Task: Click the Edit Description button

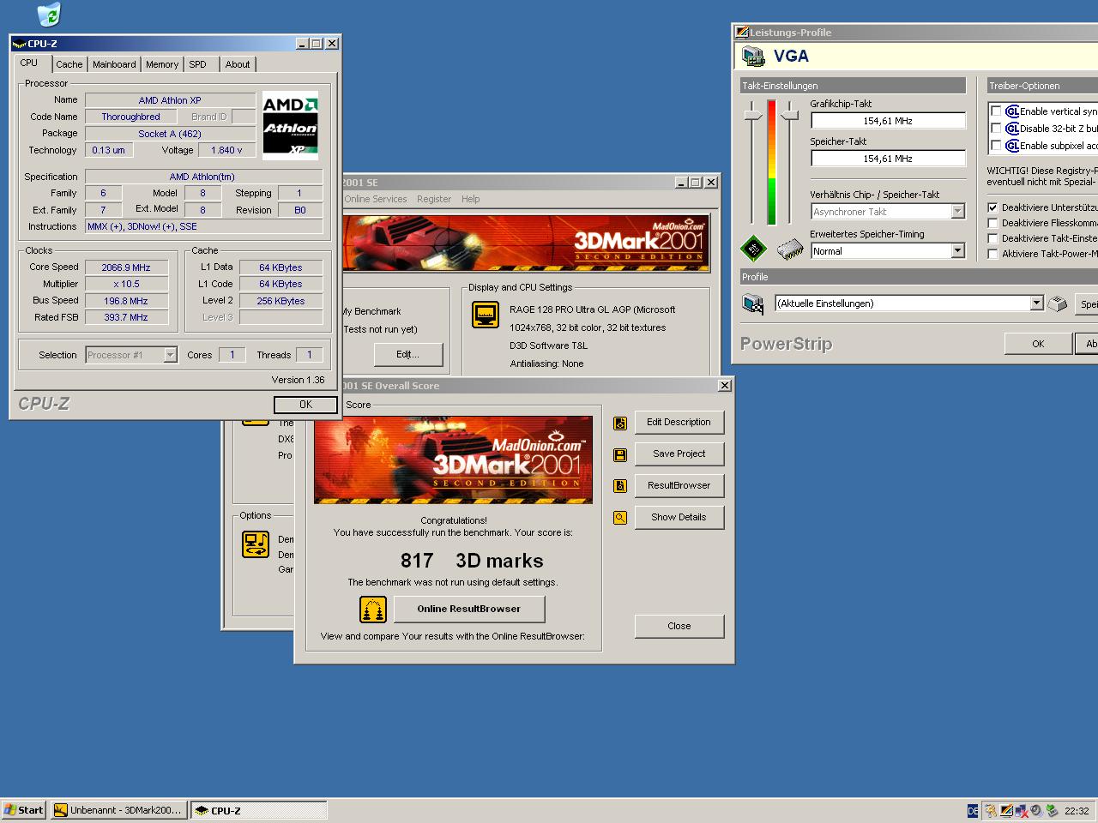Action: [679, 423]
